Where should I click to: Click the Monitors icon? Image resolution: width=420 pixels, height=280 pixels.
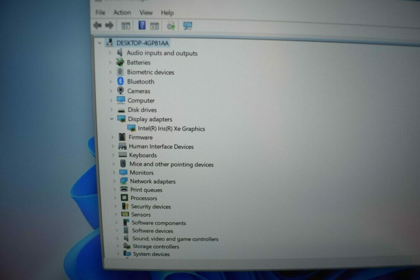[123, 173]
